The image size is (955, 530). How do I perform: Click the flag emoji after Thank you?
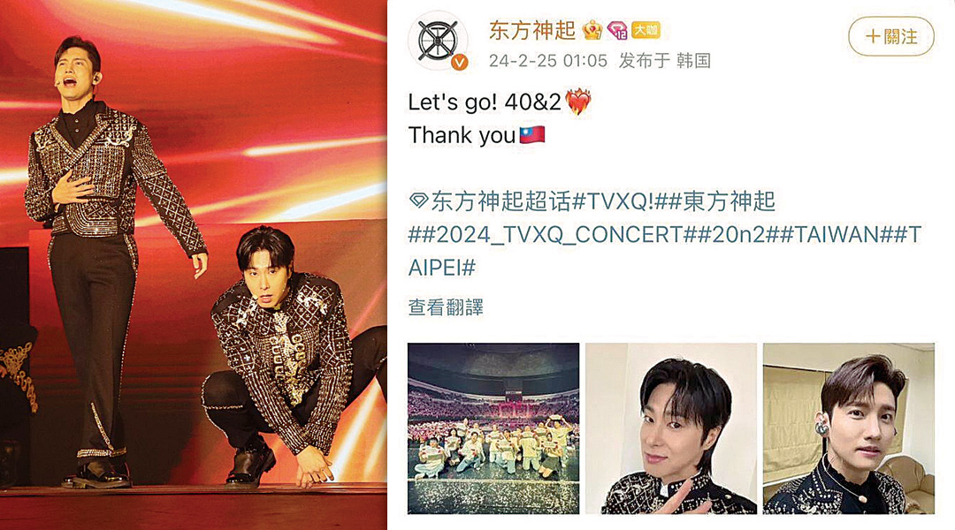(x=532, y=134)
